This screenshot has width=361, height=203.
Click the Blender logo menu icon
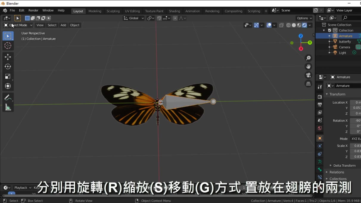(x=5, y=10)
